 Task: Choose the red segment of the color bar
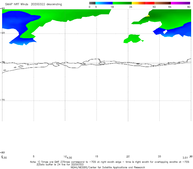pyautogui.click(x=150, y=3)
